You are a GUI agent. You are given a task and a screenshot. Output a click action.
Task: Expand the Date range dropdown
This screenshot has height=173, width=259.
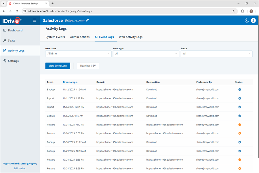pyautogui.click(x=78, y=54)
